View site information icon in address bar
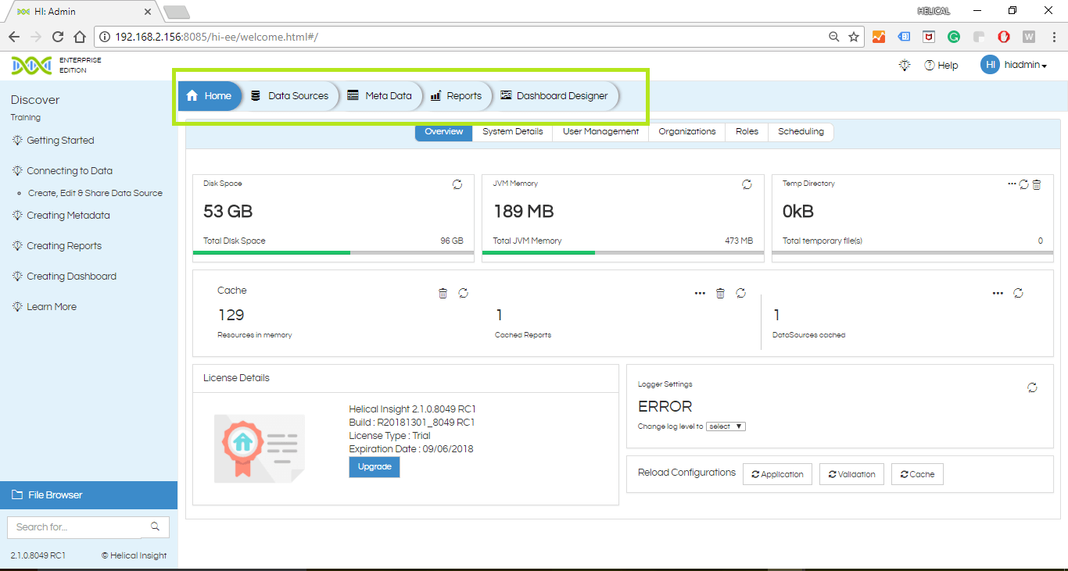Image resolution: width=1068 pixels, height=571 pixels. [105, 37]
